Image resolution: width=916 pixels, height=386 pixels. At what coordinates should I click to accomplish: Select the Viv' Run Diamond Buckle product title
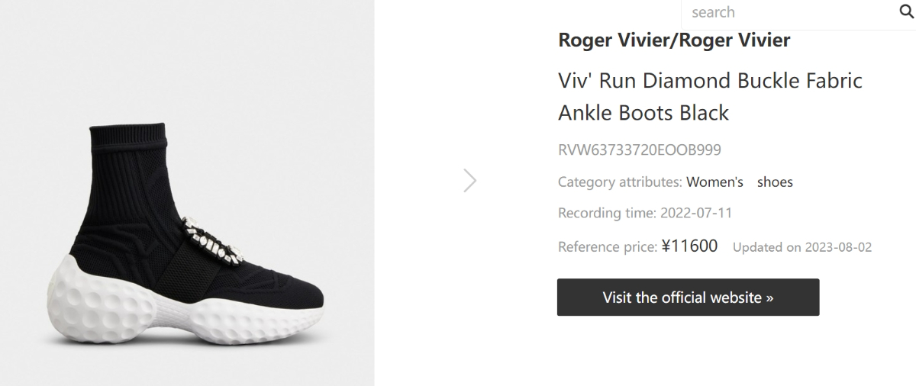point(710,80)
